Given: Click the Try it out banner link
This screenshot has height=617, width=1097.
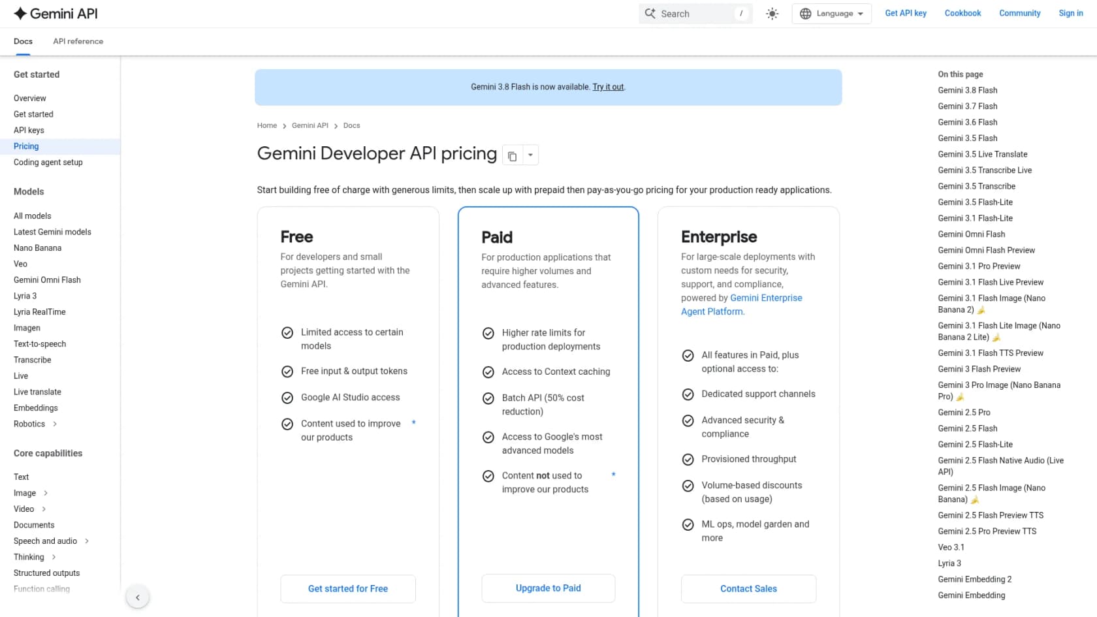Looking at the screenshot, I should pos(608,87).
